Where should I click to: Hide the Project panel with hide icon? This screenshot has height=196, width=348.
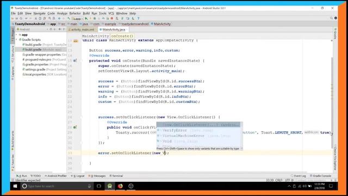pyautogui.click(x=64, y=29)
